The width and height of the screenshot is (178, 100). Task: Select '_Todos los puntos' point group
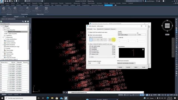click(x=12, y=34)
